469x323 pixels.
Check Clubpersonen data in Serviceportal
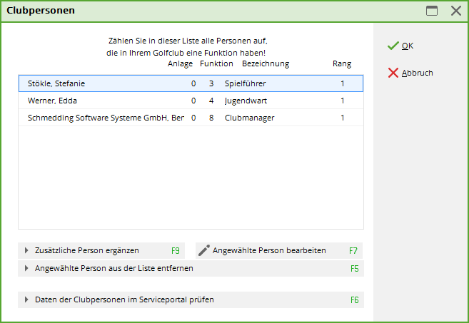(191, 299)
